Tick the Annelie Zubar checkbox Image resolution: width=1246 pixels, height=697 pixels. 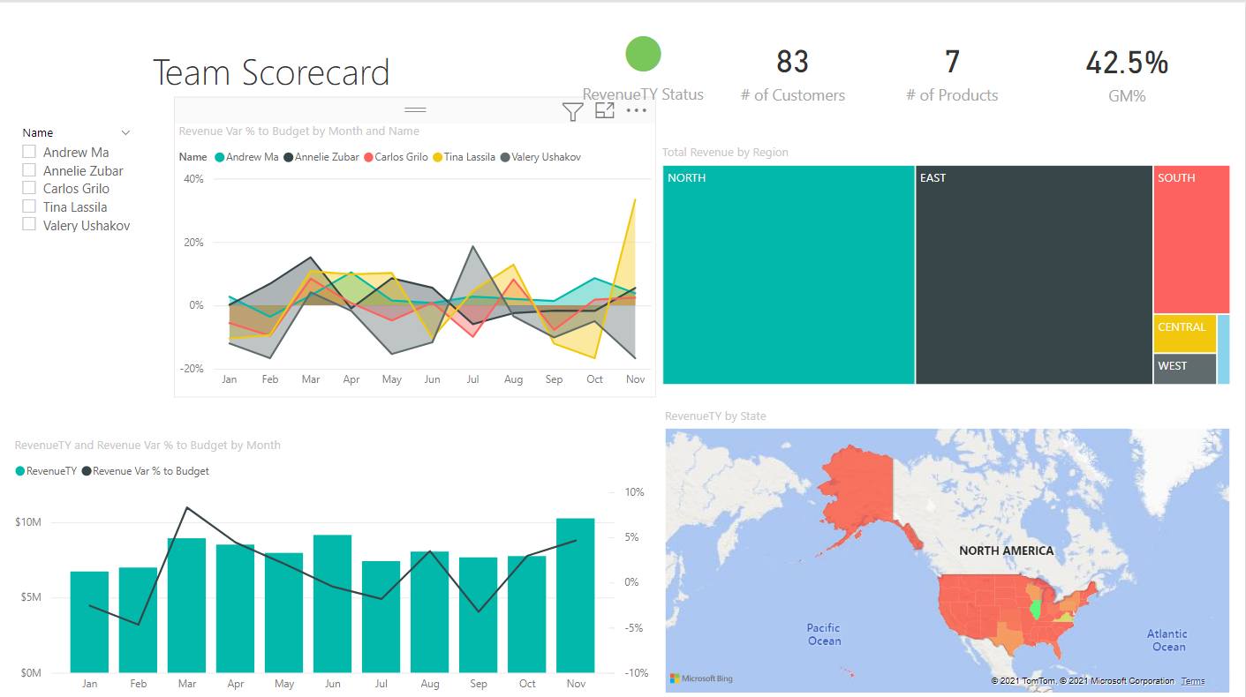pyautogui.click(x=29, y=170)
